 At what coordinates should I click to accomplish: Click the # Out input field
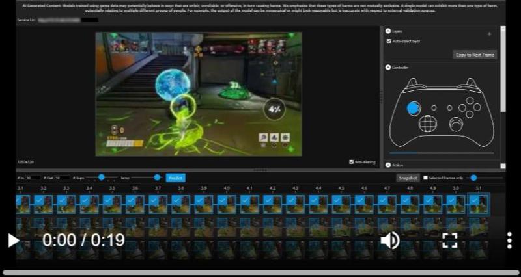coord(62,178)
